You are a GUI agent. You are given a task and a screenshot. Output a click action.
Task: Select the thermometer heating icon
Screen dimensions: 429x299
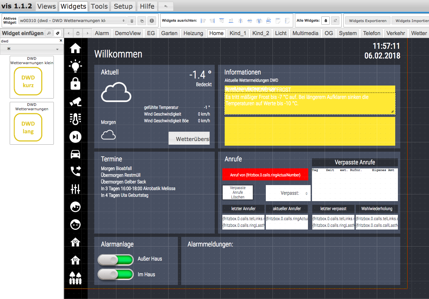pos(75,119)
